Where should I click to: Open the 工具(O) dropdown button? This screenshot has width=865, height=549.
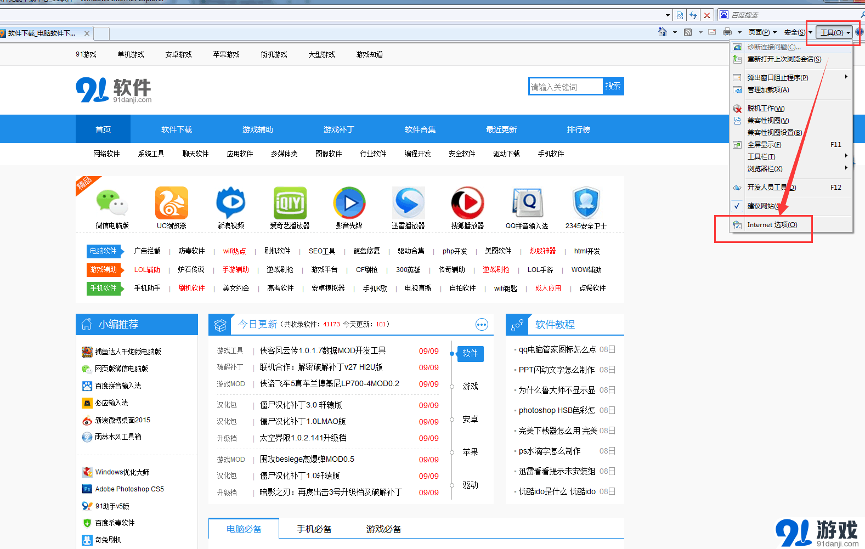tap(835, 32)
